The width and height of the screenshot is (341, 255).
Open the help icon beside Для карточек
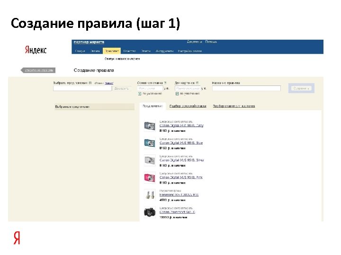[197, 83]
